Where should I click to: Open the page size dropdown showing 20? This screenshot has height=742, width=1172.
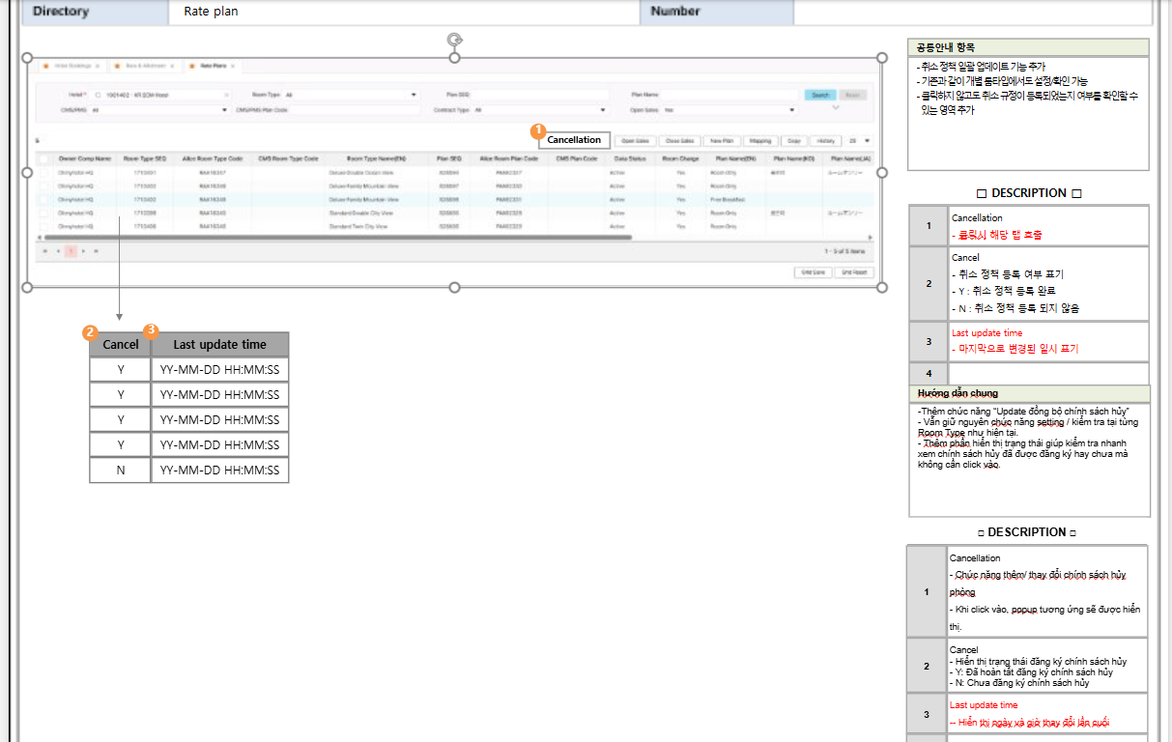[x=860, y=140]
